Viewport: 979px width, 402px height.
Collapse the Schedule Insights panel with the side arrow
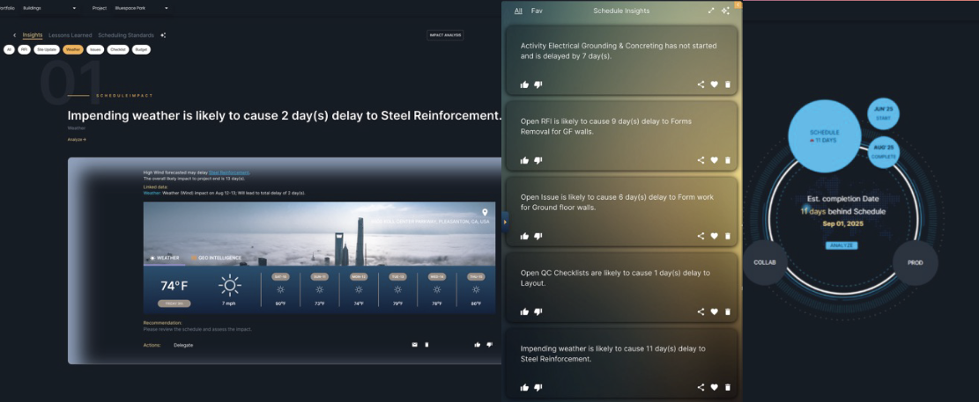(505, 222)
